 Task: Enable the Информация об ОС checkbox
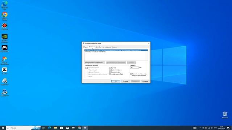110,74
